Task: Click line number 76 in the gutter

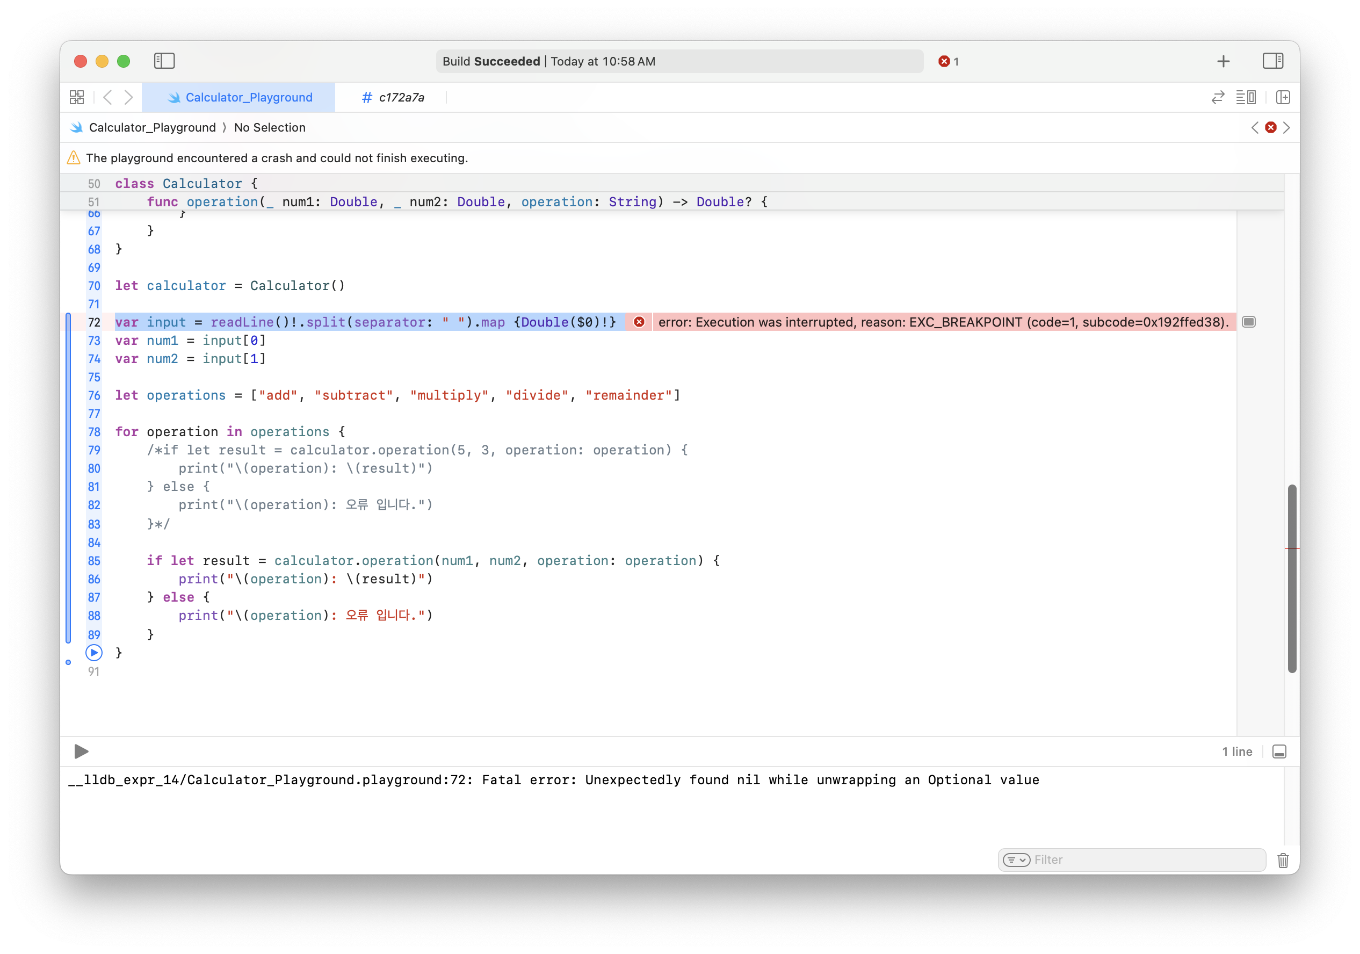Action: tap(94, 395)
